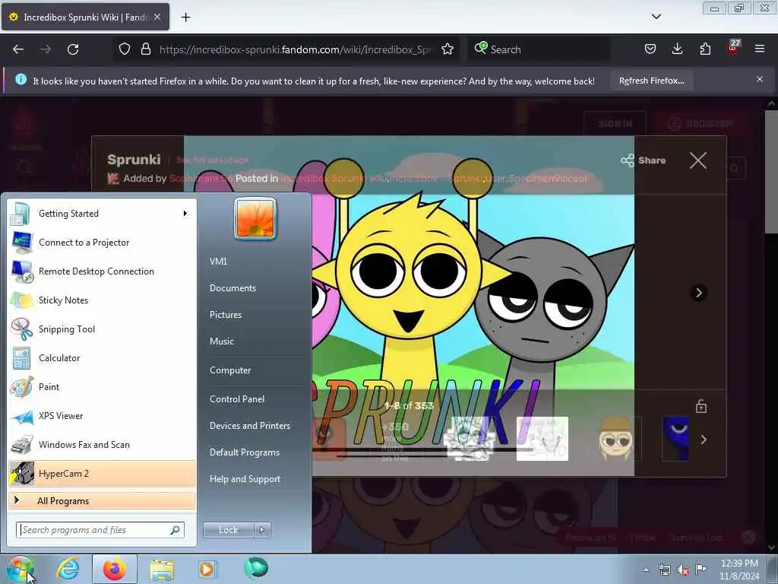Open the shutdown options arrow beside Lock

click(x=262, y=530)
